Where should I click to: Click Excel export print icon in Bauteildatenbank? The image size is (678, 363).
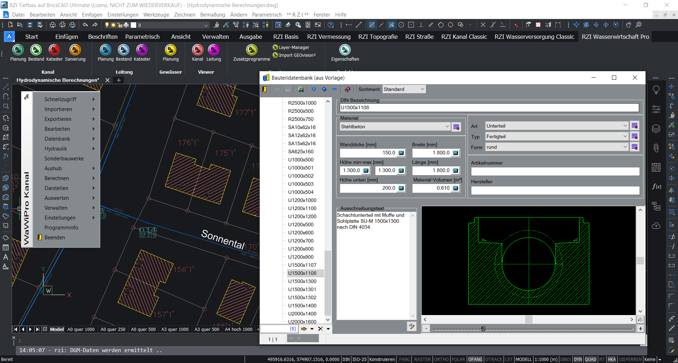click(301, 89)
